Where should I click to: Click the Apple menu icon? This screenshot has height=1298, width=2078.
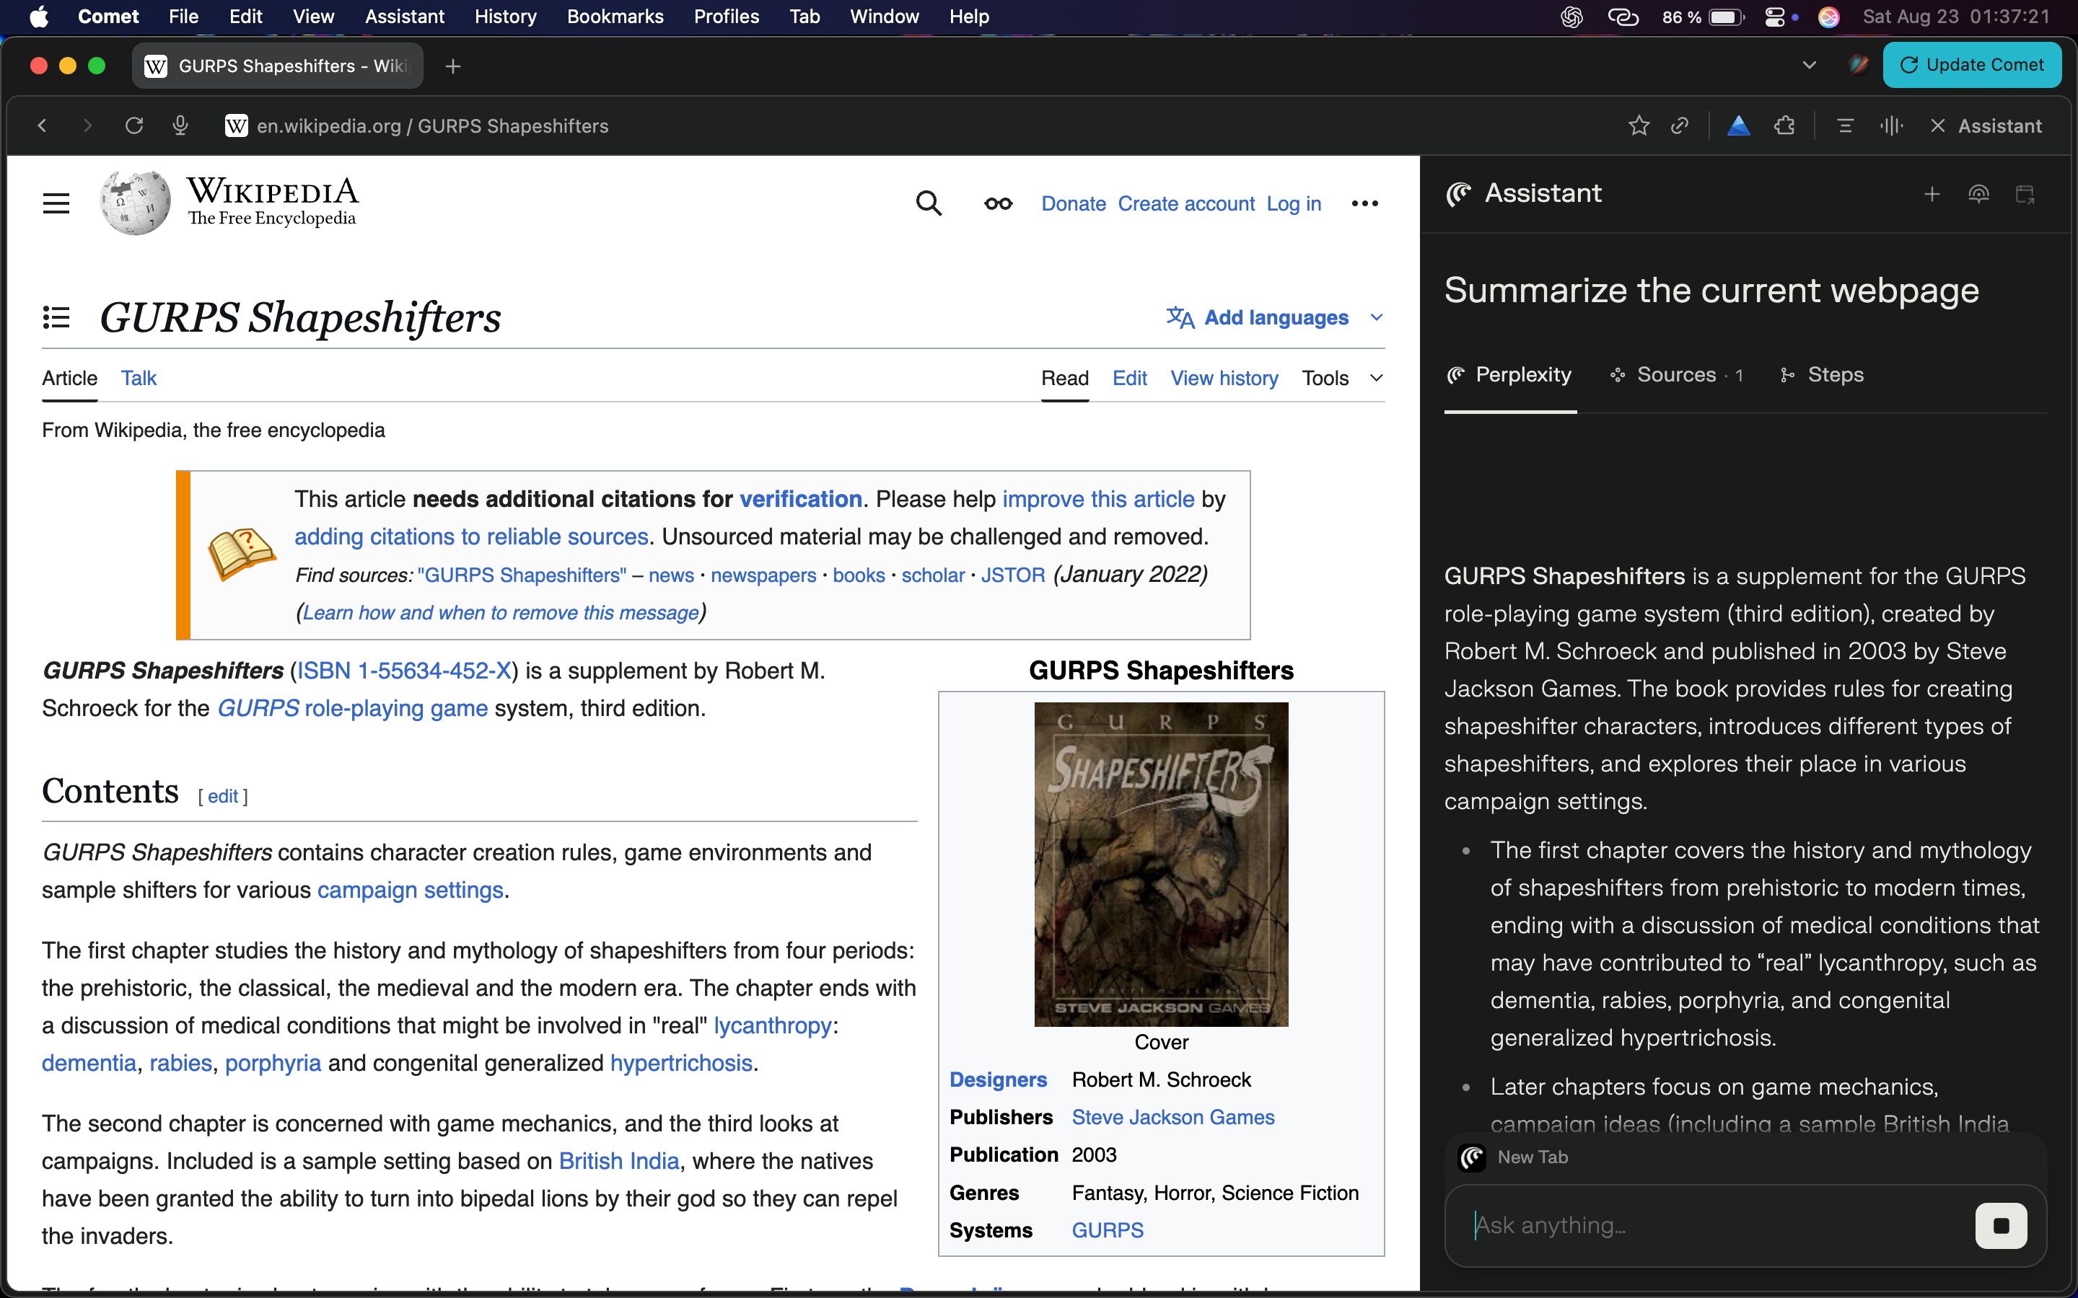click(39, 17)
